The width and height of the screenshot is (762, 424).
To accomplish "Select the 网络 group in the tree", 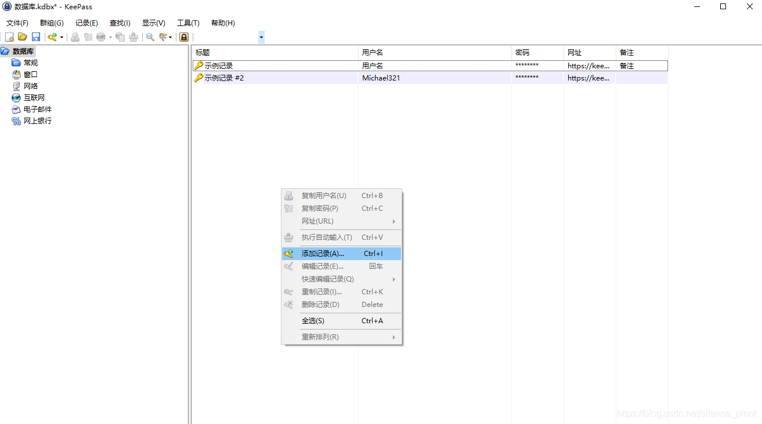I will (31, 86).
